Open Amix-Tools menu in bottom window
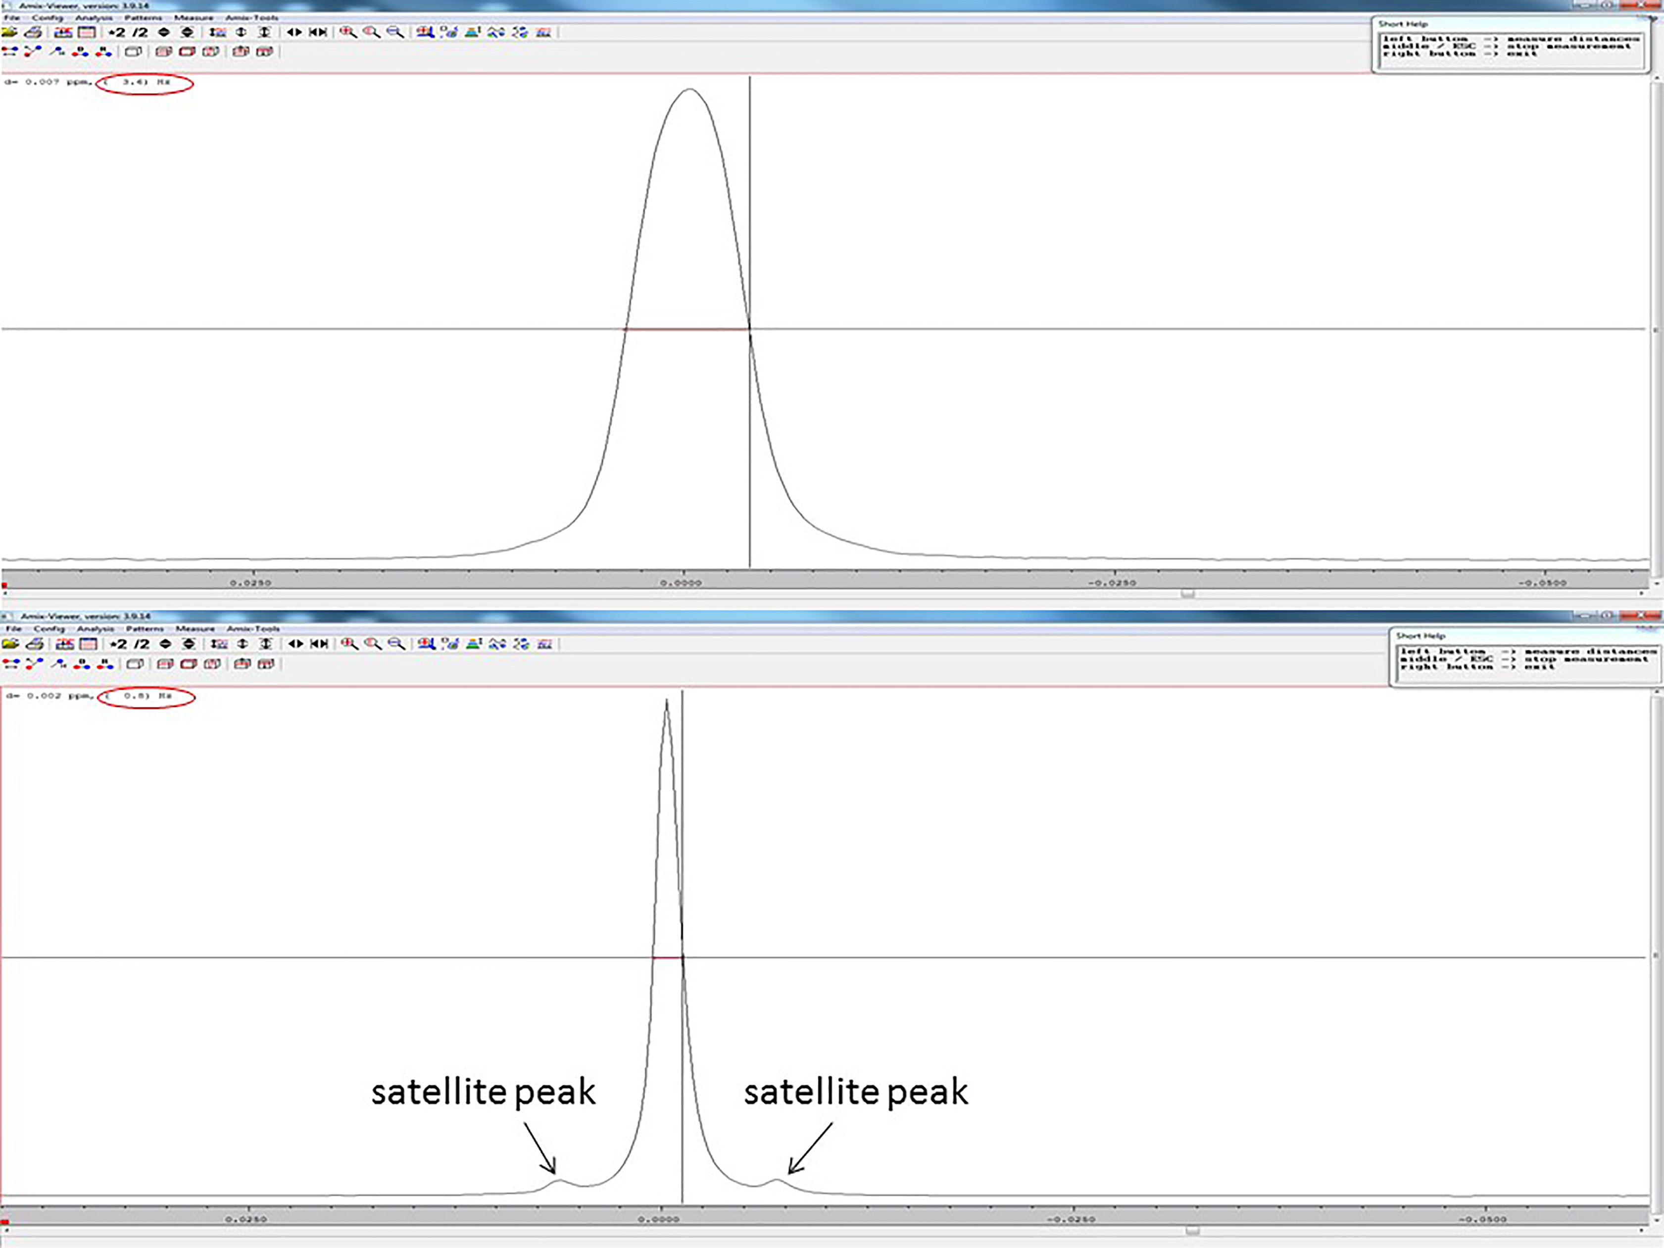This screenshot has width=1664, height=1248. coord(253,628)
